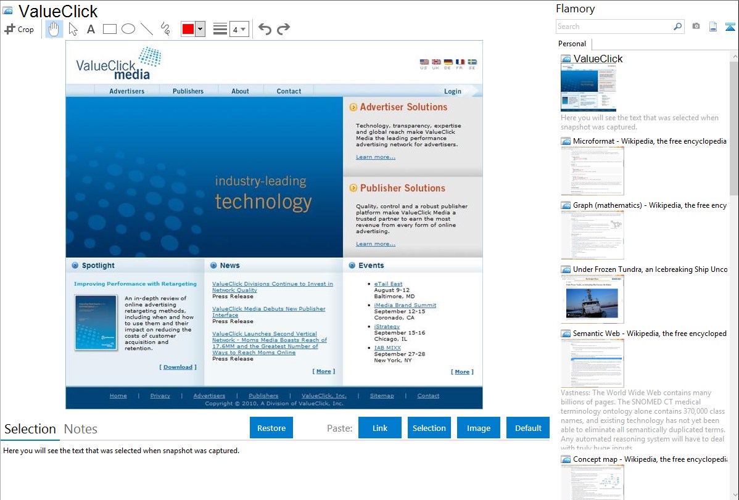Choose the arrow pointer tool
The height and width of the screenshot is (500, 739).
[73, 29]
